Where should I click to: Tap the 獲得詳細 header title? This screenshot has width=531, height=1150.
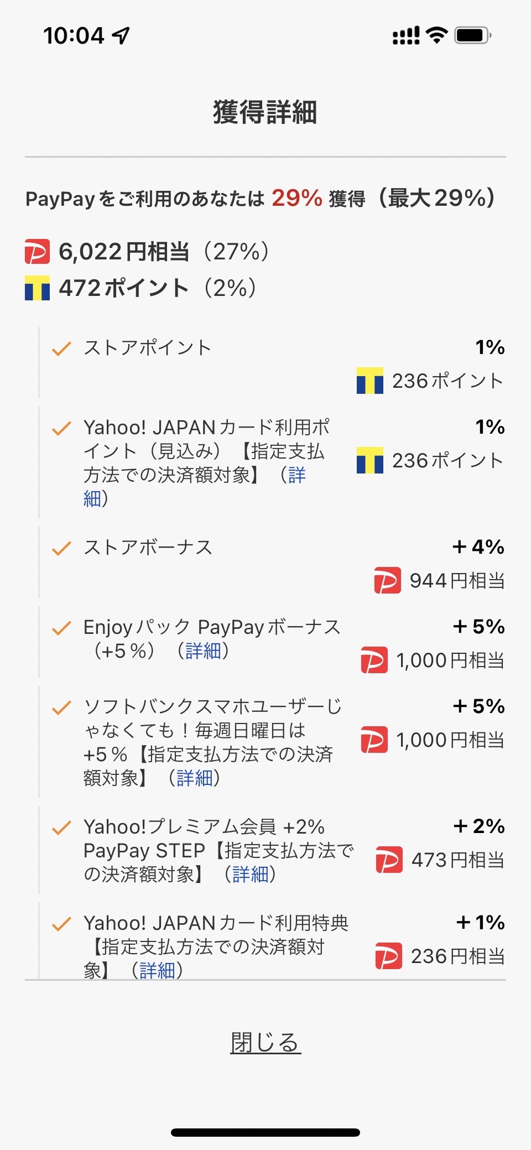point(265,112)
